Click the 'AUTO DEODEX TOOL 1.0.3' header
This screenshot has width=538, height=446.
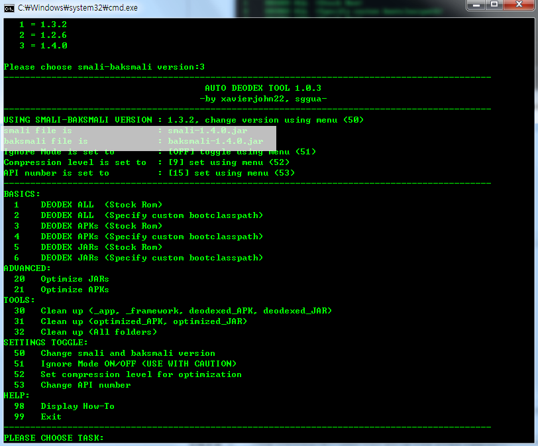pyautogui.click(x=263, y=88)
